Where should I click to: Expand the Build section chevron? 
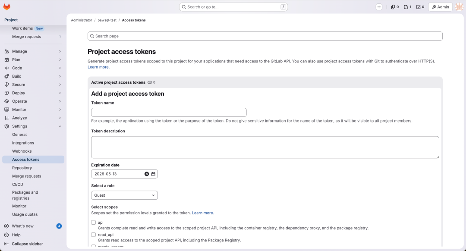60,76
